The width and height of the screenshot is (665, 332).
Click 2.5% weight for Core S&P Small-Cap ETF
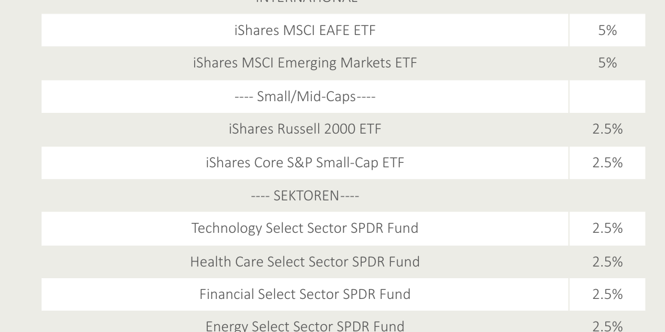tap(607, 163)
